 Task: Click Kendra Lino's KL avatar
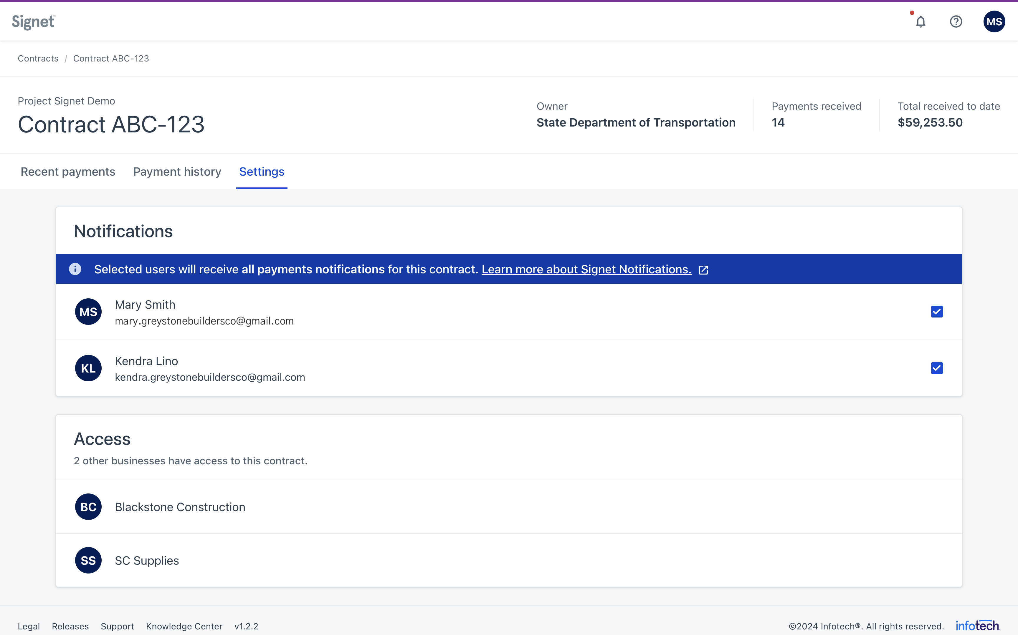[x=88, y=368]
